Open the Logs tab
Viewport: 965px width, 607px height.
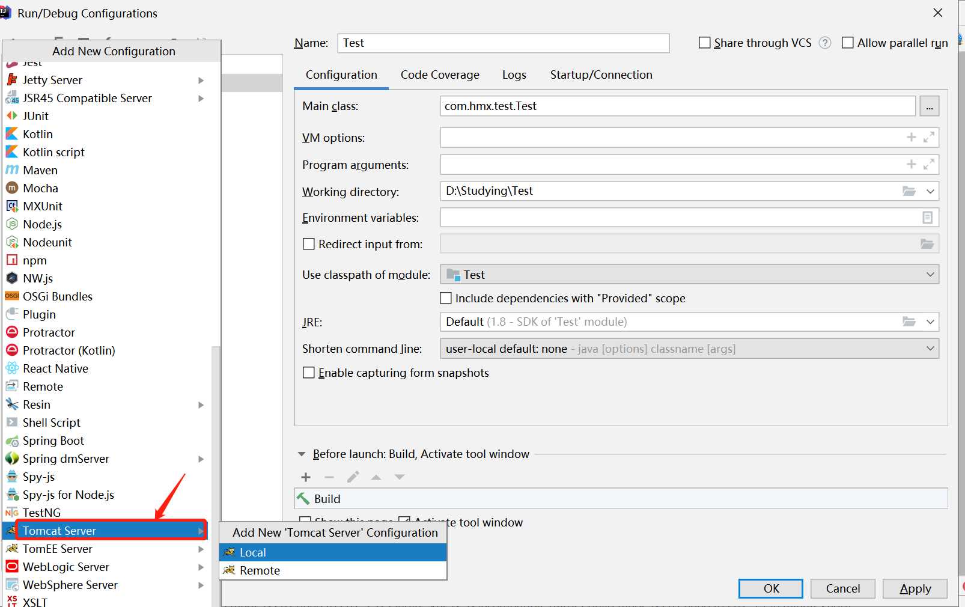[x=514, y=75]
